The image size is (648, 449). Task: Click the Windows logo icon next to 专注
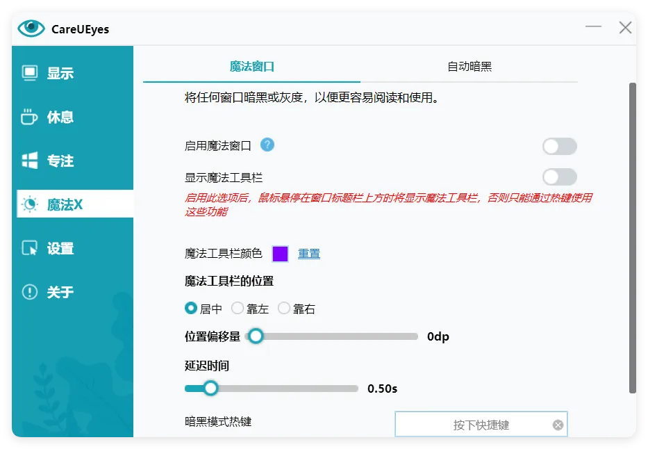click(30, 161)
